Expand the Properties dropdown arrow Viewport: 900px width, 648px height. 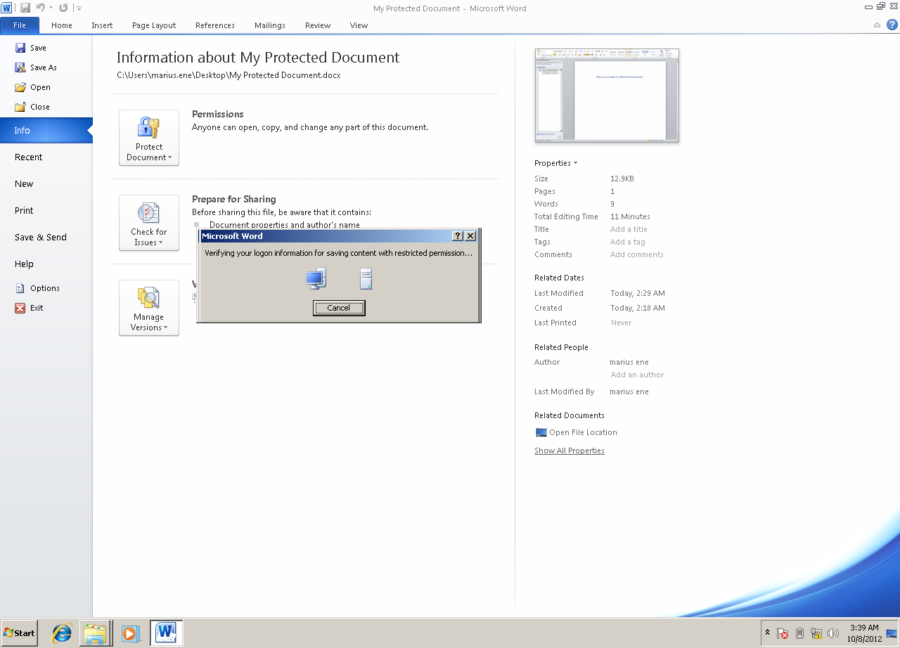pos(575,163)
